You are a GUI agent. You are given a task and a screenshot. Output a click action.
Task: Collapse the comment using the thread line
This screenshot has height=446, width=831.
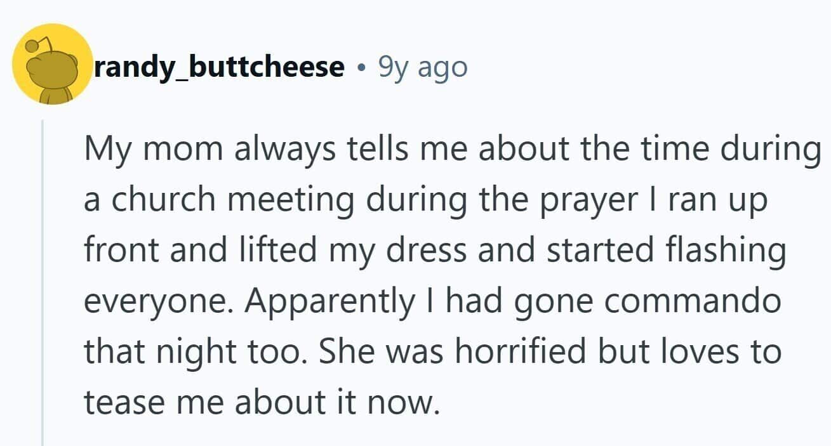pos(43,279)
